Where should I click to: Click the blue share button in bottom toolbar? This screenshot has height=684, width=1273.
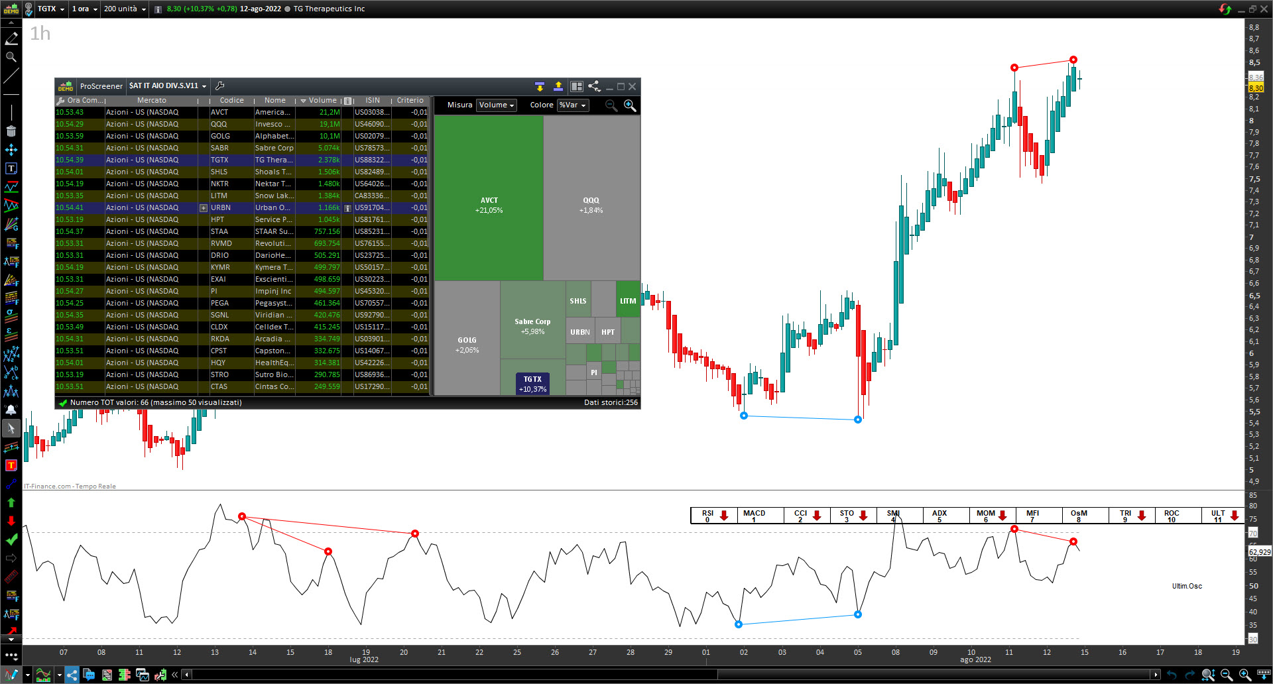(x=72, y=675)
